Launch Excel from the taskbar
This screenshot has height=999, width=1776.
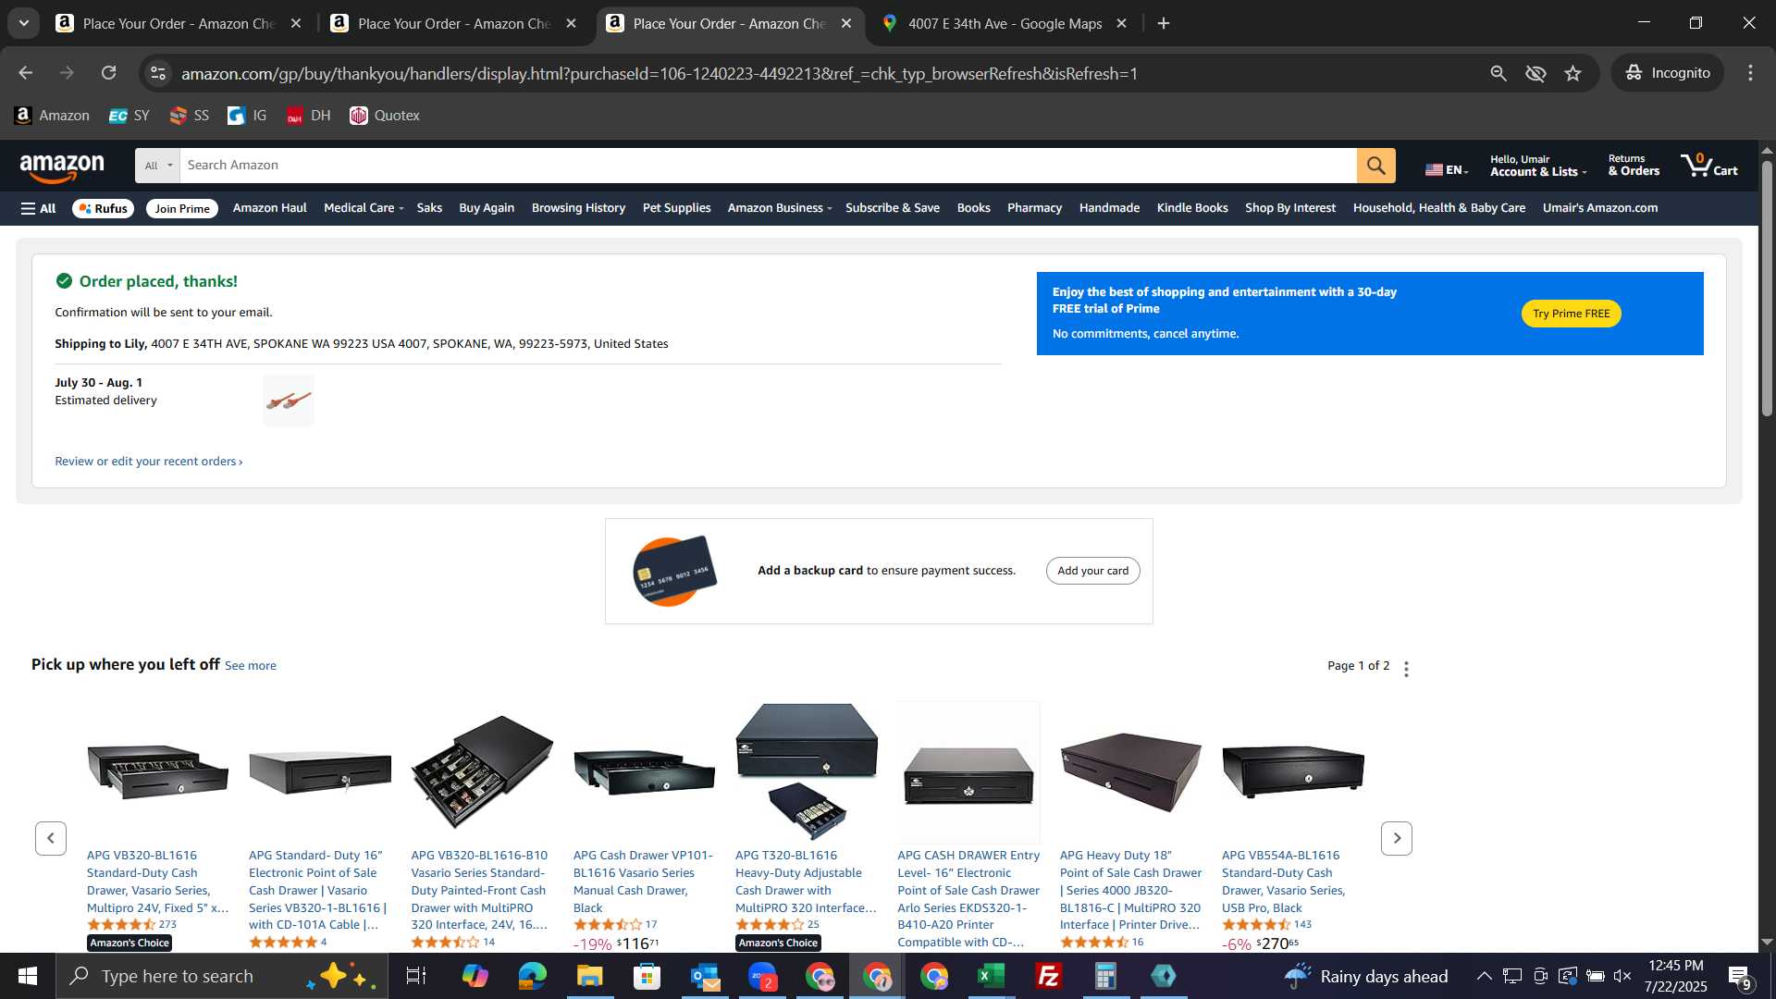pyautogui.click(x=991, y=976)
